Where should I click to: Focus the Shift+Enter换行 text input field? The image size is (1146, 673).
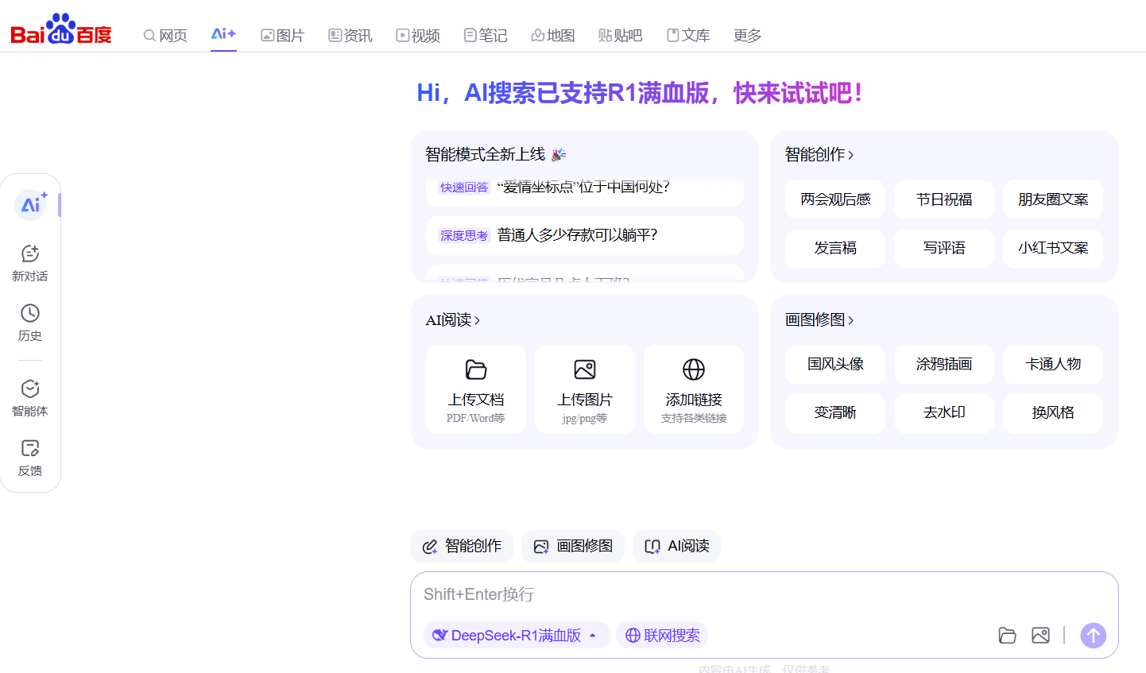click(763, 594)
